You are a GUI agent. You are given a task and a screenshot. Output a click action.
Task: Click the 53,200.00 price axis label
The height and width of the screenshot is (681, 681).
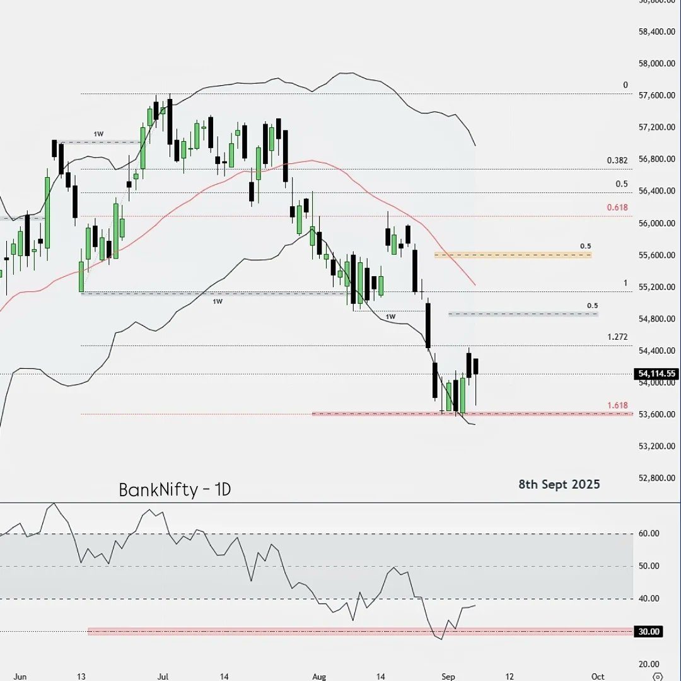656,446
